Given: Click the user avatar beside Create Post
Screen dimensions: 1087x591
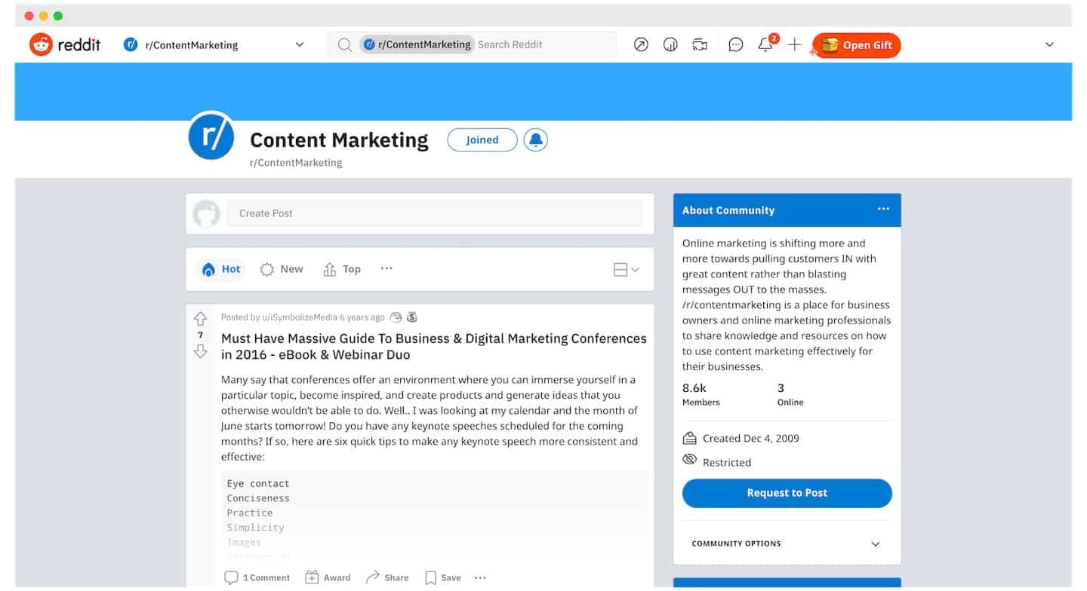Looking at the screenshot, I should tap(206, 213).
